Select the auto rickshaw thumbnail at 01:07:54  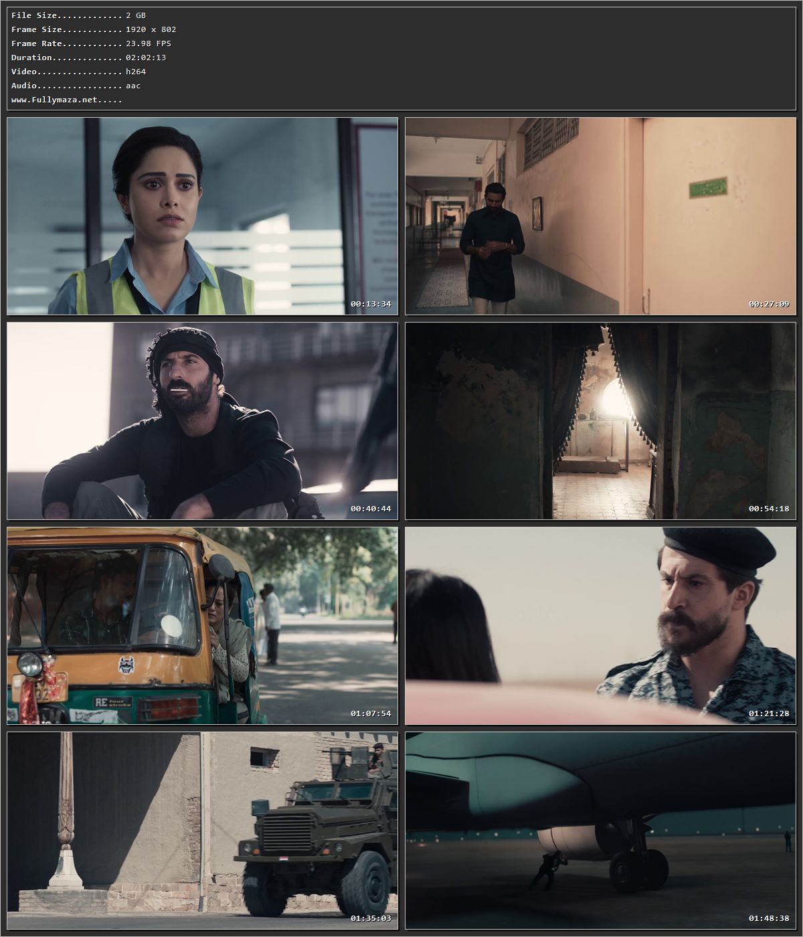coord(202,626)
